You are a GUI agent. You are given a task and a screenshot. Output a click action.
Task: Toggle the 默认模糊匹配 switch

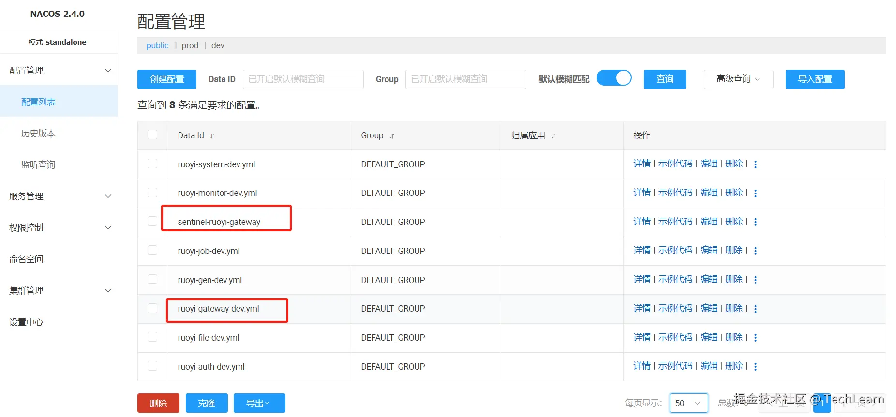pos(614,78)
